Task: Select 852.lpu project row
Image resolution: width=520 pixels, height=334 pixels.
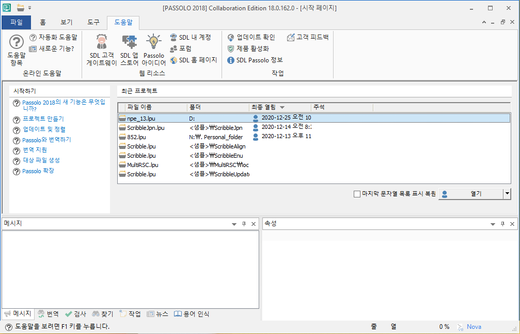Action: [314, 137]
